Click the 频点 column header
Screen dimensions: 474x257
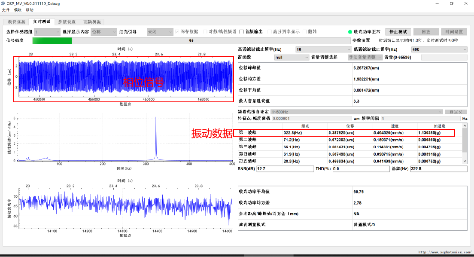305,126
